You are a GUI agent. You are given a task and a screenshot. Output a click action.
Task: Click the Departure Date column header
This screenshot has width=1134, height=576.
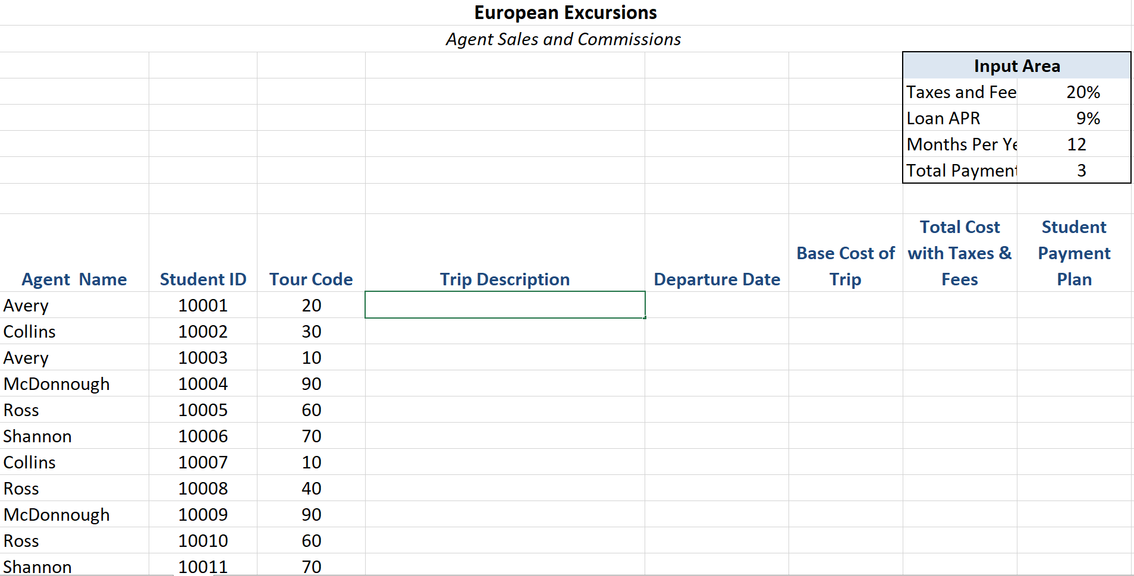click(x=717, y=279)
